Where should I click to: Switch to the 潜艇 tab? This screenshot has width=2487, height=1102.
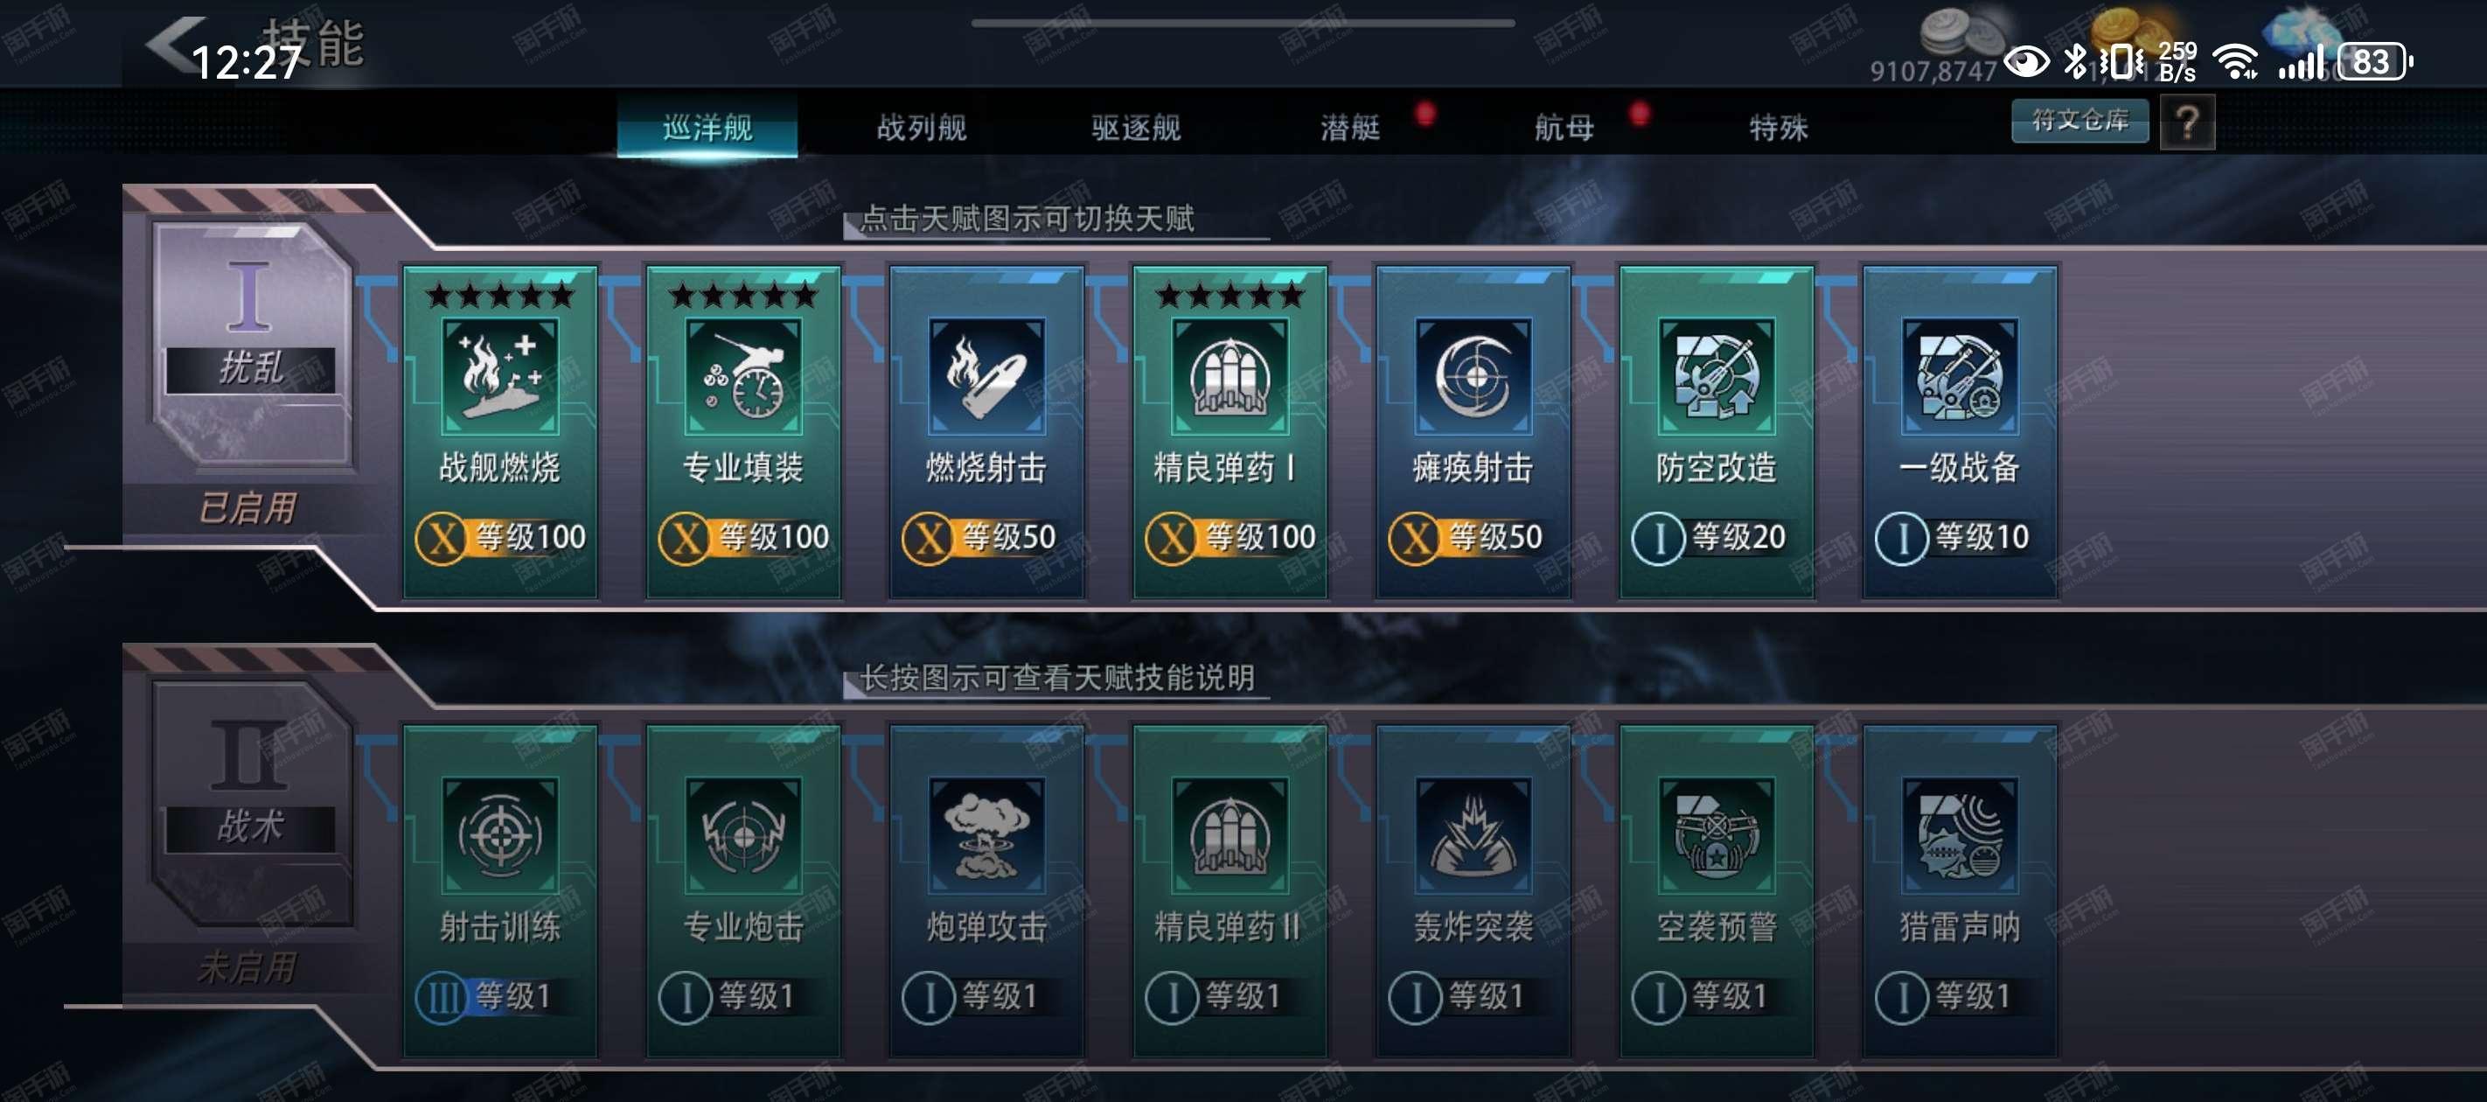coord(1351,127)
